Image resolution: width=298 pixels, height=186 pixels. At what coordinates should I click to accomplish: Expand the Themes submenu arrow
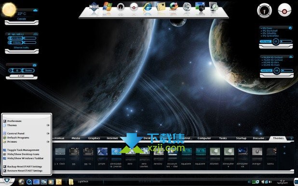pos(48,125)
